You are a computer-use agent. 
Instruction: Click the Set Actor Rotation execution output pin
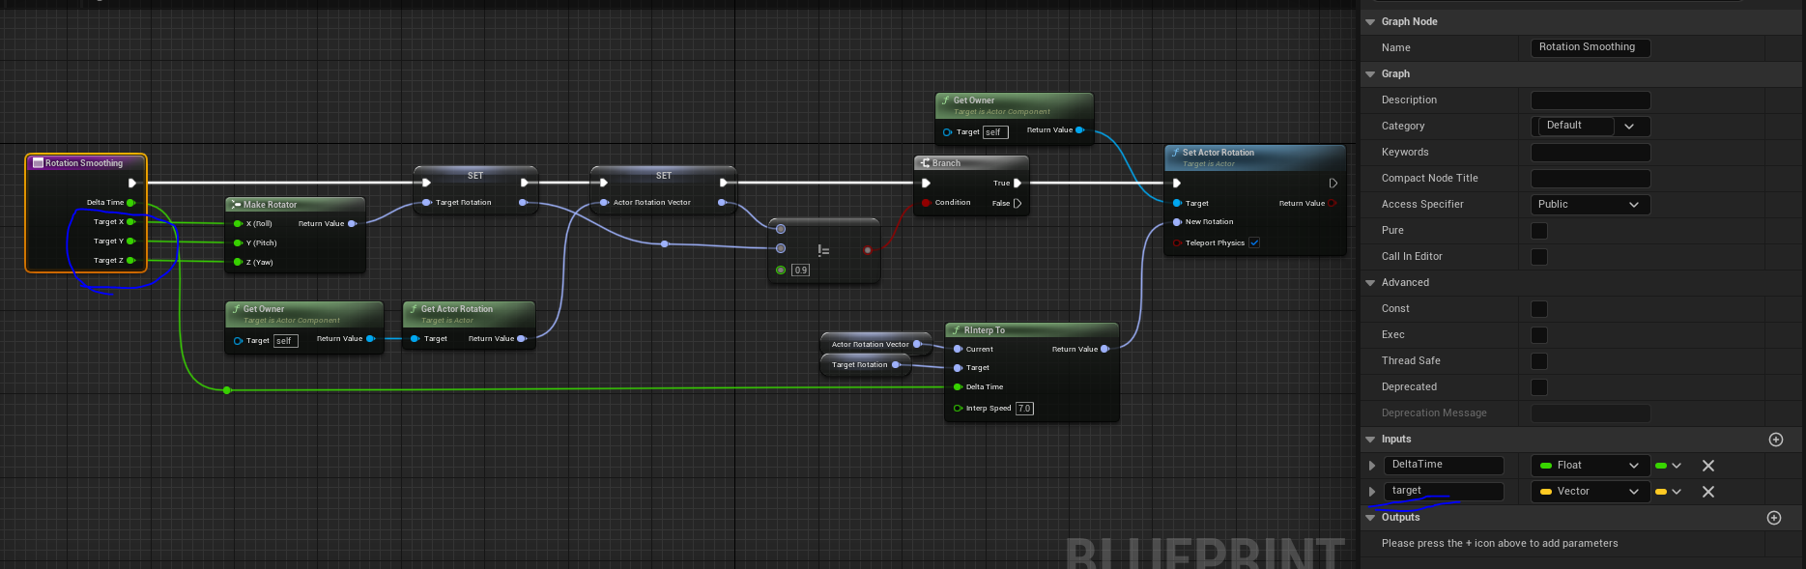[1333, 183]
